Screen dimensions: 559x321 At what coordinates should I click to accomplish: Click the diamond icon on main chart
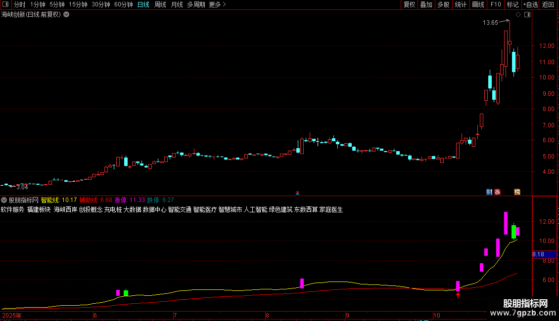click(518, 15)
